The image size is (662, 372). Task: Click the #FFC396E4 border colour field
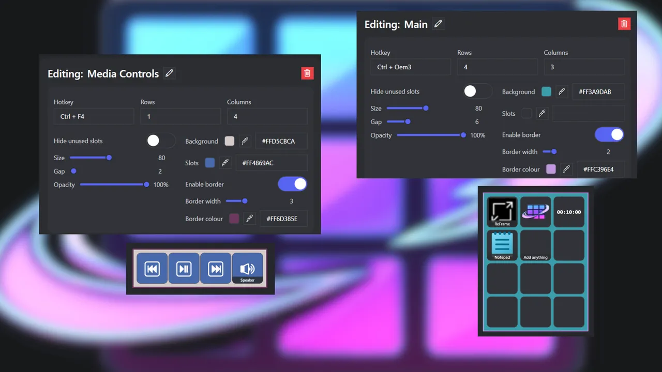(x=600, y=169)
